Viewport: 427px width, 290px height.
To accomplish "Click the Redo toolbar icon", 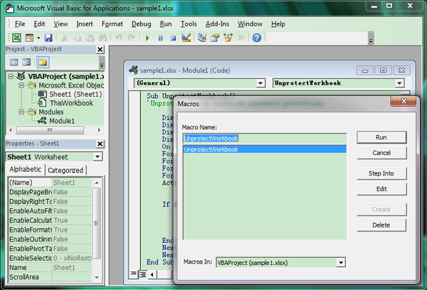I will 131,38.
